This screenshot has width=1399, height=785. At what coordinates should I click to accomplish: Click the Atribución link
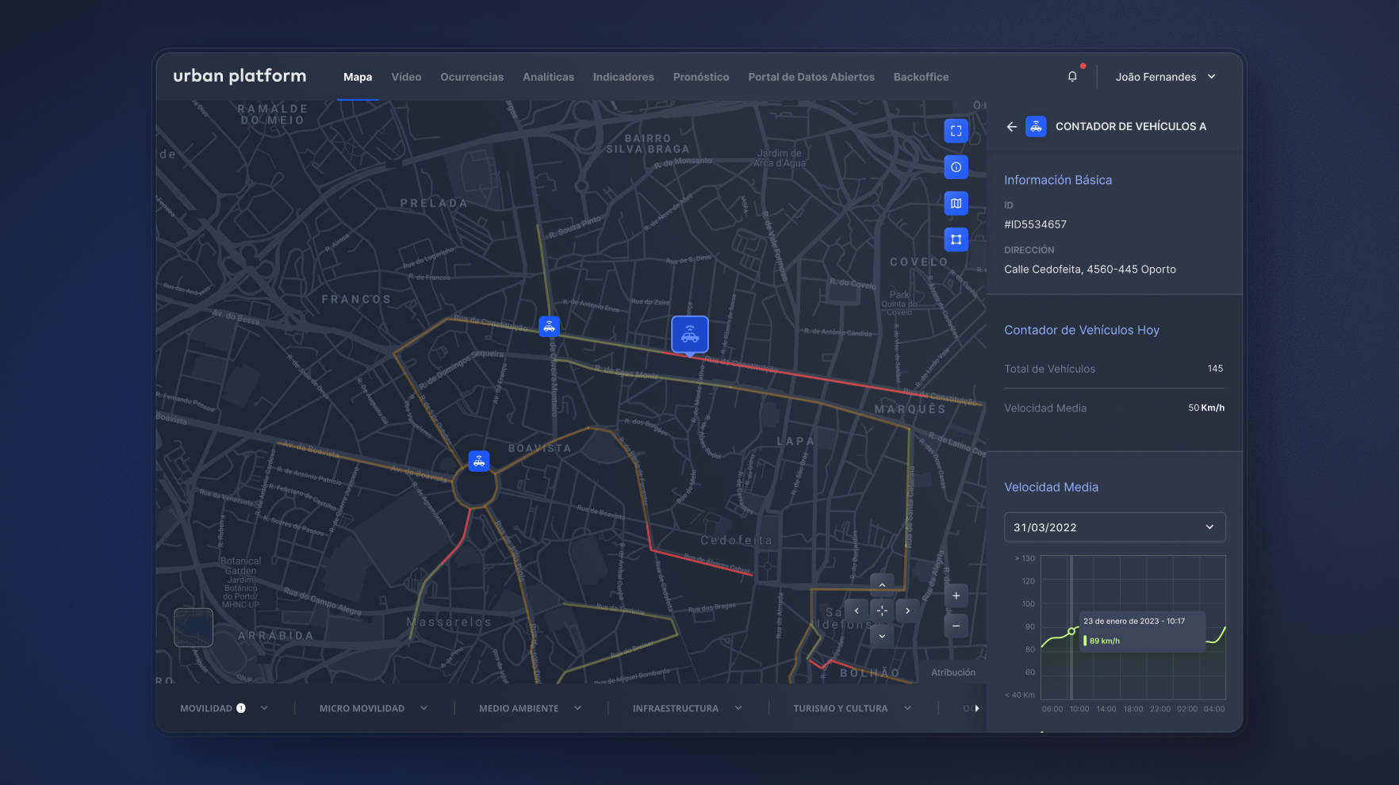pos(953,672)
